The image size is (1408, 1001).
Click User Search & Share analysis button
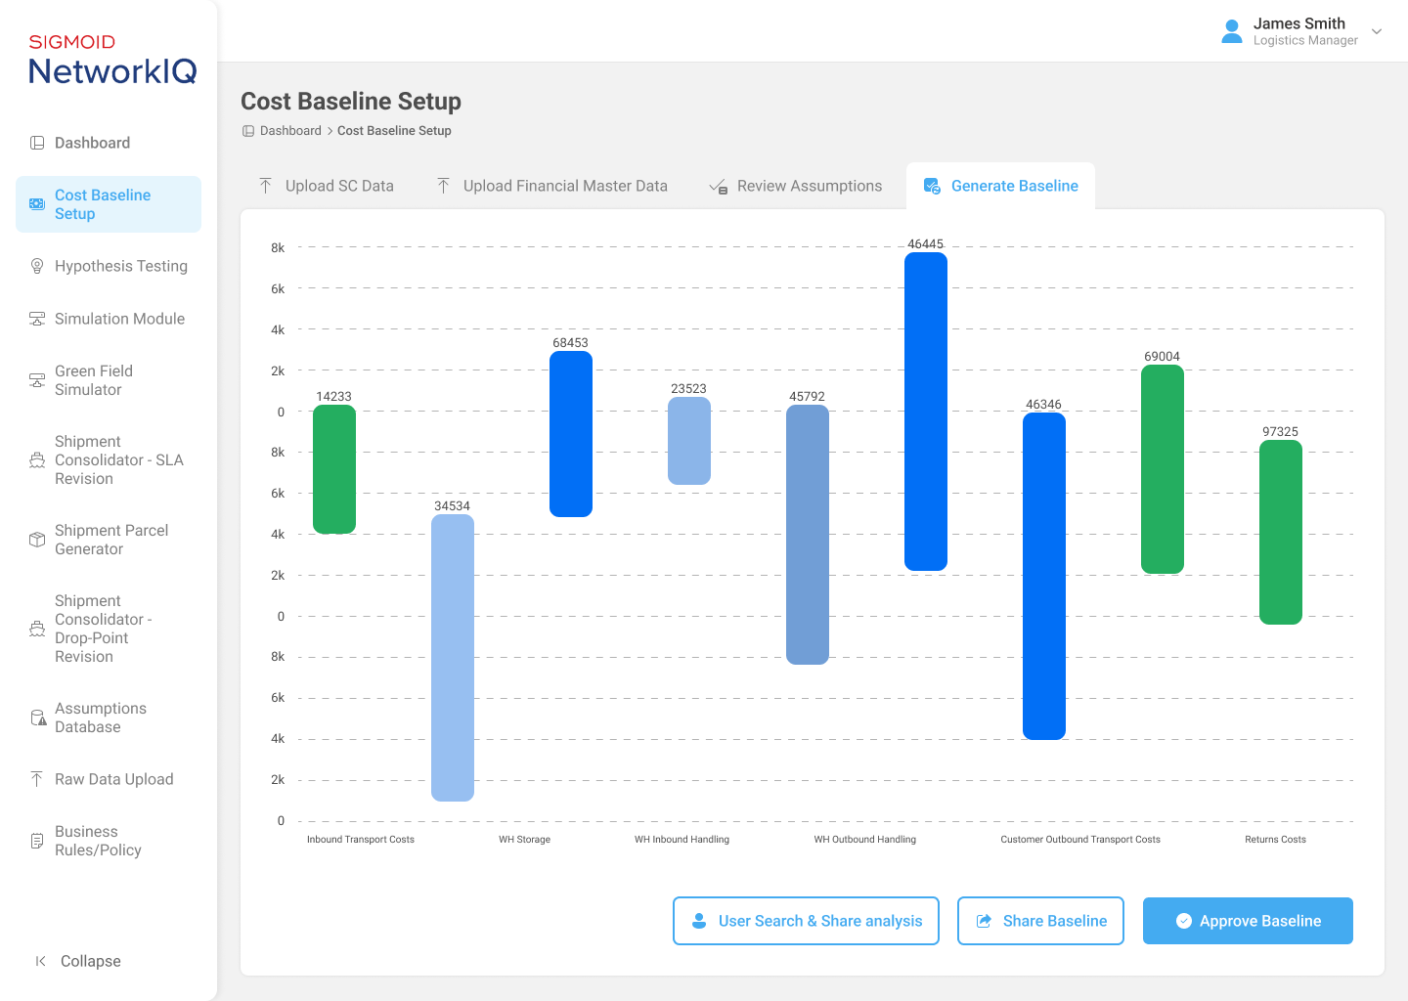click(806, 921)
